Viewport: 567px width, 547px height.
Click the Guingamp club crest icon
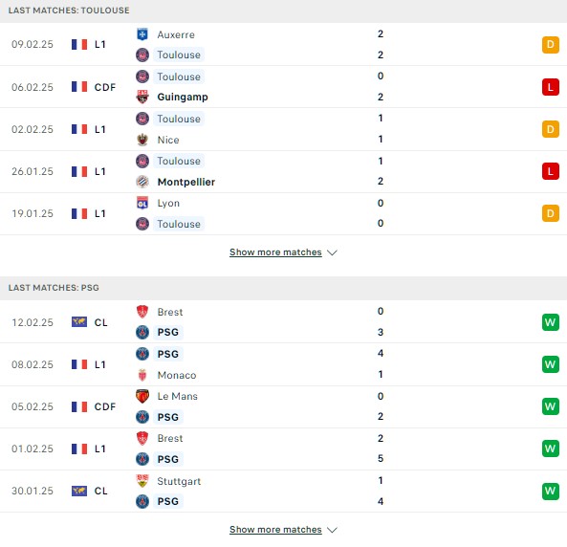coord(142,97)
